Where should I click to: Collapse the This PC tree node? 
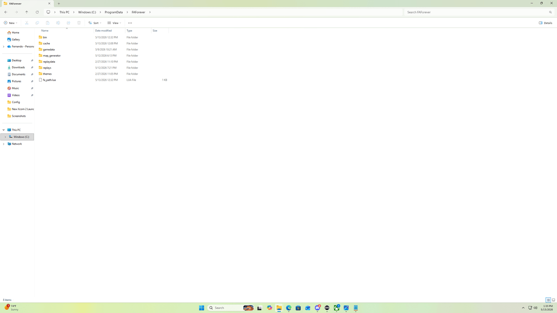point(4,130)
